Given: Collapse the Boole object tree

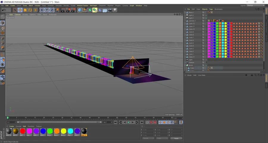Looking at the screenshot, I should [x=185, y=65].
